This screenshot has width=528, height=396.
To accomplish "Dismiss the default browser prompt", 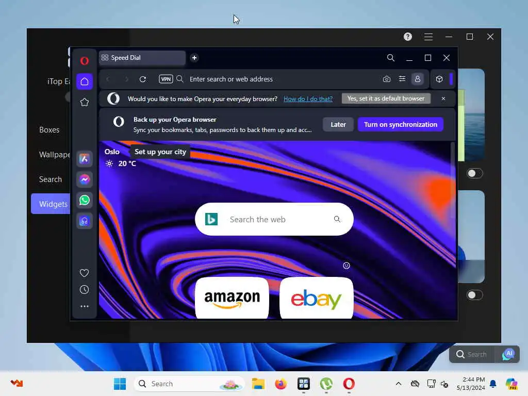I will (x=443, y=98).
